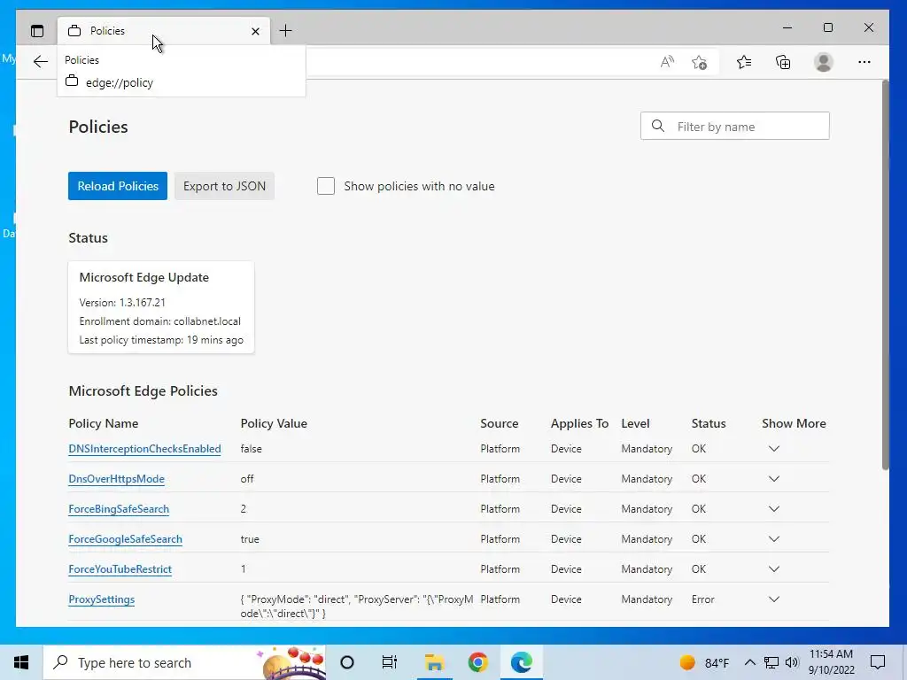This screenshot has width=907, height=680.
Task: Focus the Filter by name search field
Action: coord(734,126)
